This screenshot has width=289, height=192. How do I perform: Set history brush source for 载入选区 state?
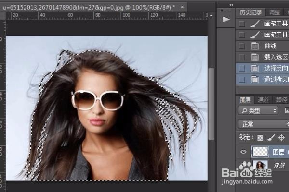click(242, 57)
